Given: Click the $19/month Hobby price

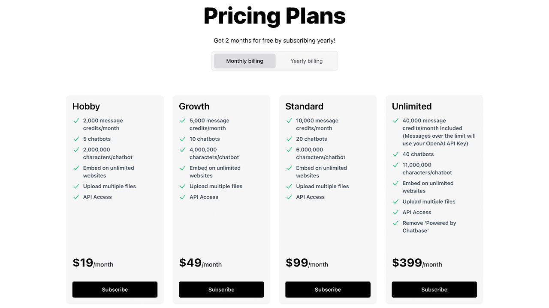Looking at the screenshot, I should click(93, 263).
